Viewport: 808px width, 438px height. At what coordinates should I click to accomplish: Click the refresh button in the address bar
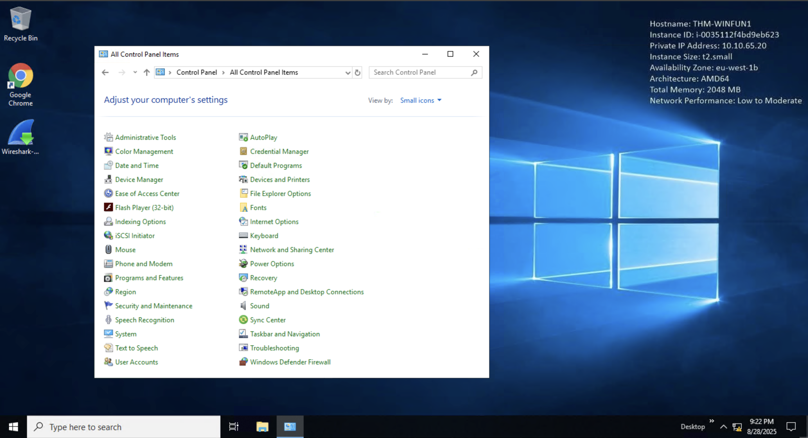(357, 72)
